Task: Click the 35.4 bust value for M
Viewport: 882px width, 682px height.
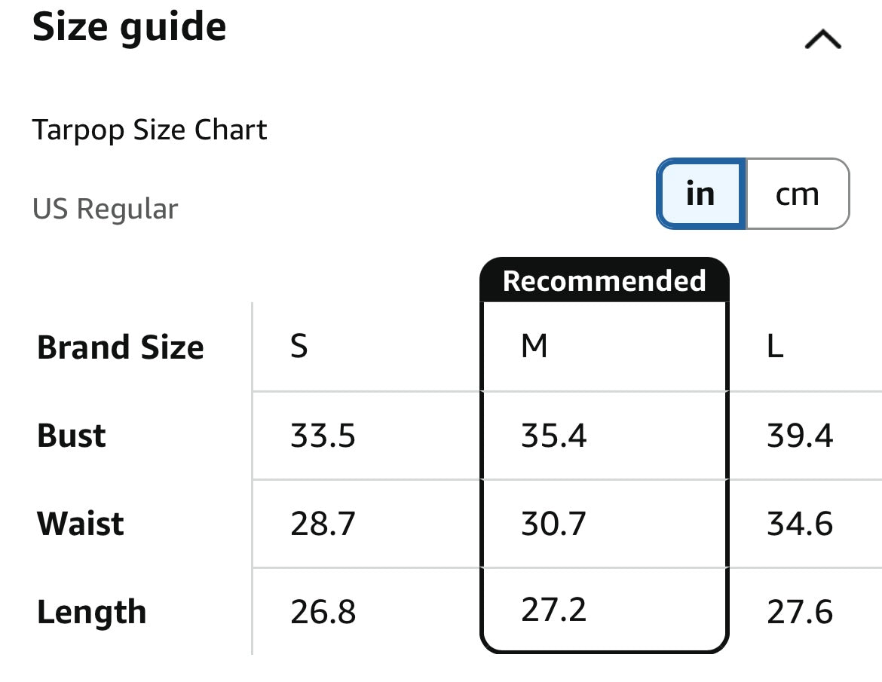Action: 553,436
